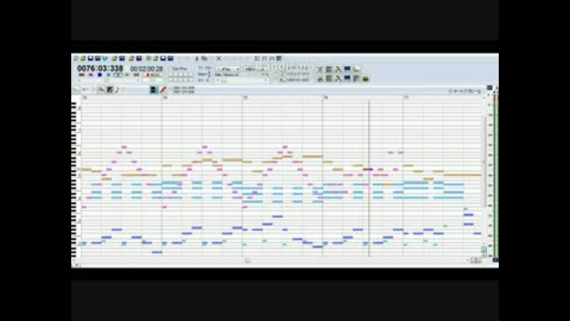Click the green icon ending the lower icon row

tap(365, 78)
